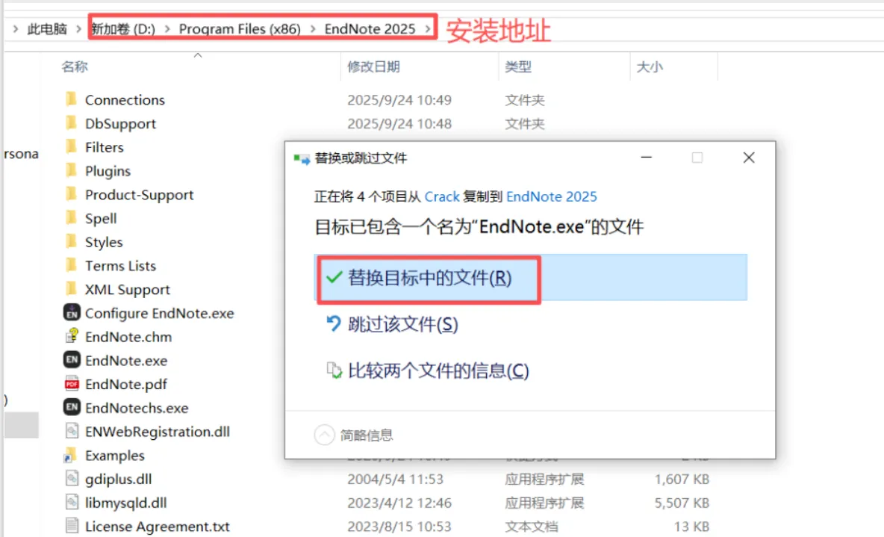Click 简略信息 label to show fewer details
The height and width of the screenshot is (537, 884).
pyautogui.click(x=367, y=435)
